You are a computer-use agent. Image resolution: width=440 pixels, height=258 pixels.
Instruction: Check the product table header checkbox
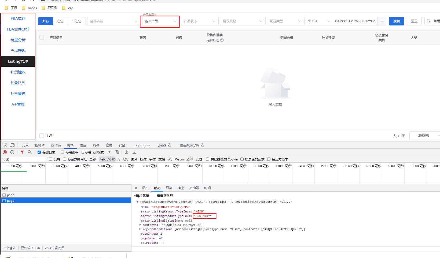42,37
